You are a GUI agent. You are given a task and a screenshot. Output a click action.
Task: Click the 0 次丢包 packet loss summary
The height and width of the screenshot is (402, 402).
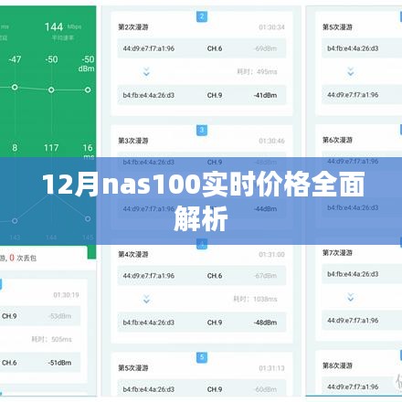(23, 259)
